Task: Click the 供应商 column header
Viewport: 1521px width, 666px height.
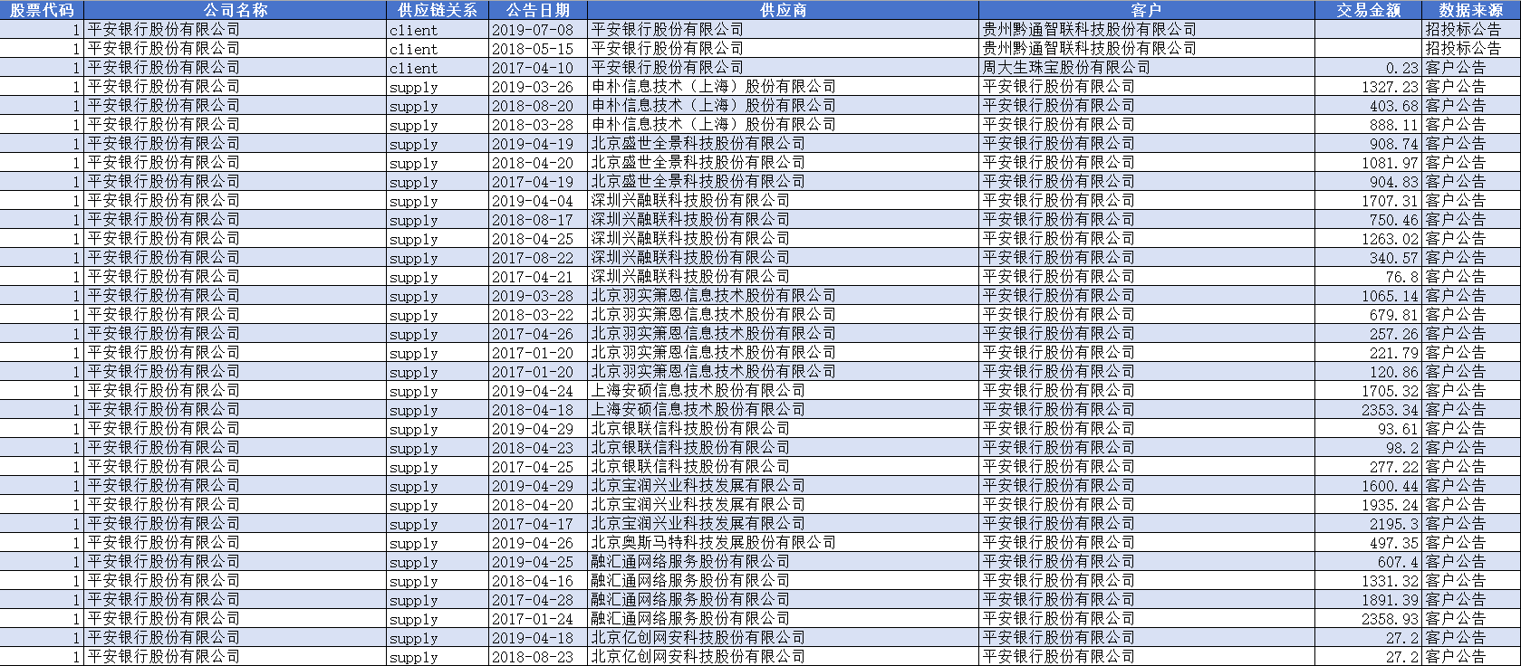Action: [x=783, y=10]
